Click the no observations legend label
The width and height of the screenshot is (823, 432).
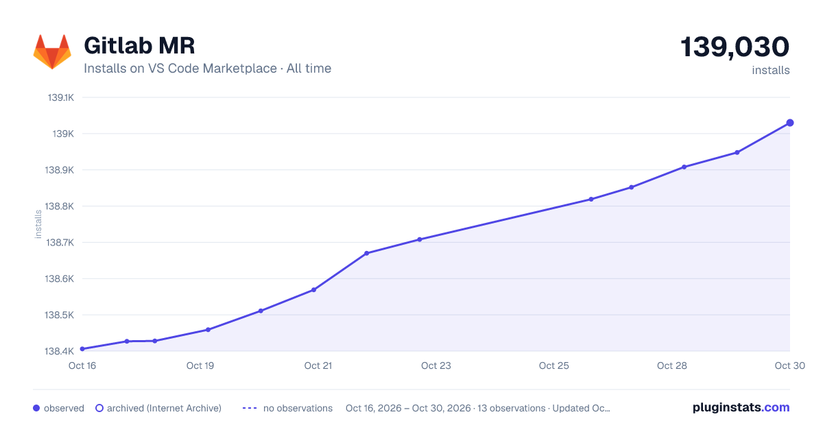(x=298, y=408)
